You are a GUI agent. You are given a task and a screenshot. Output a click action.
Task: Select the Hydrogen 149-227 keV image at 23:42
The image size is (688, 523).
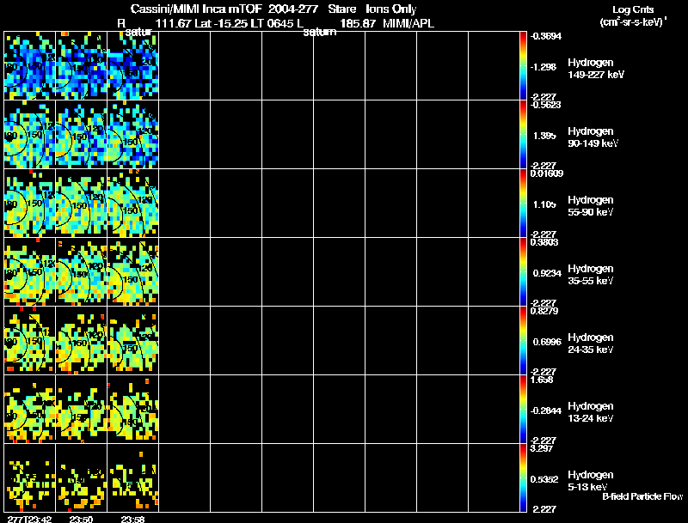click(x=30, y=66)
